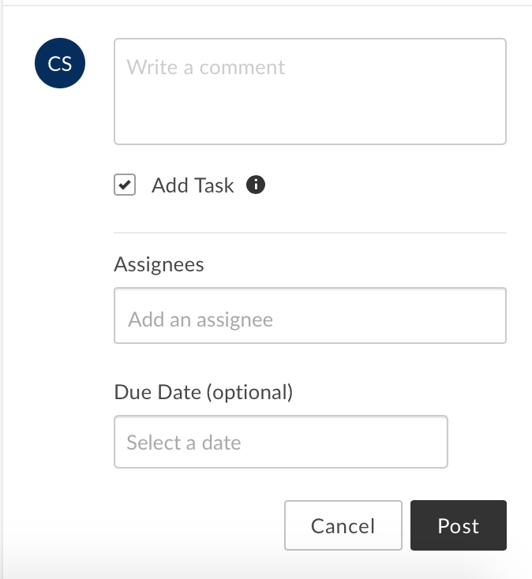Focus the Write a comment box

click(x=310, y=92)
